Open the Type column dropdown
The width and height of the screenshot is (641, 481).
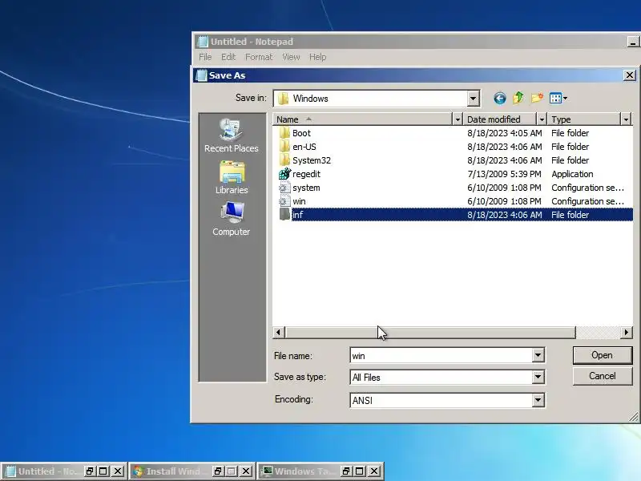pos(626,119)
